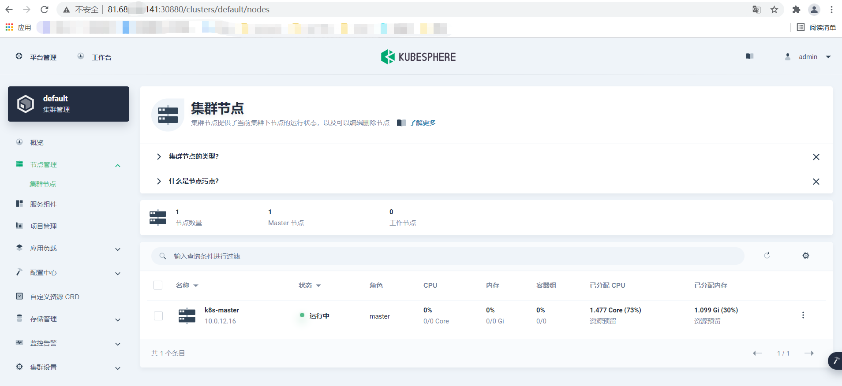
Task: Click the 自定义资源 CRD sidebar icon
Action: tap(19, 296)
